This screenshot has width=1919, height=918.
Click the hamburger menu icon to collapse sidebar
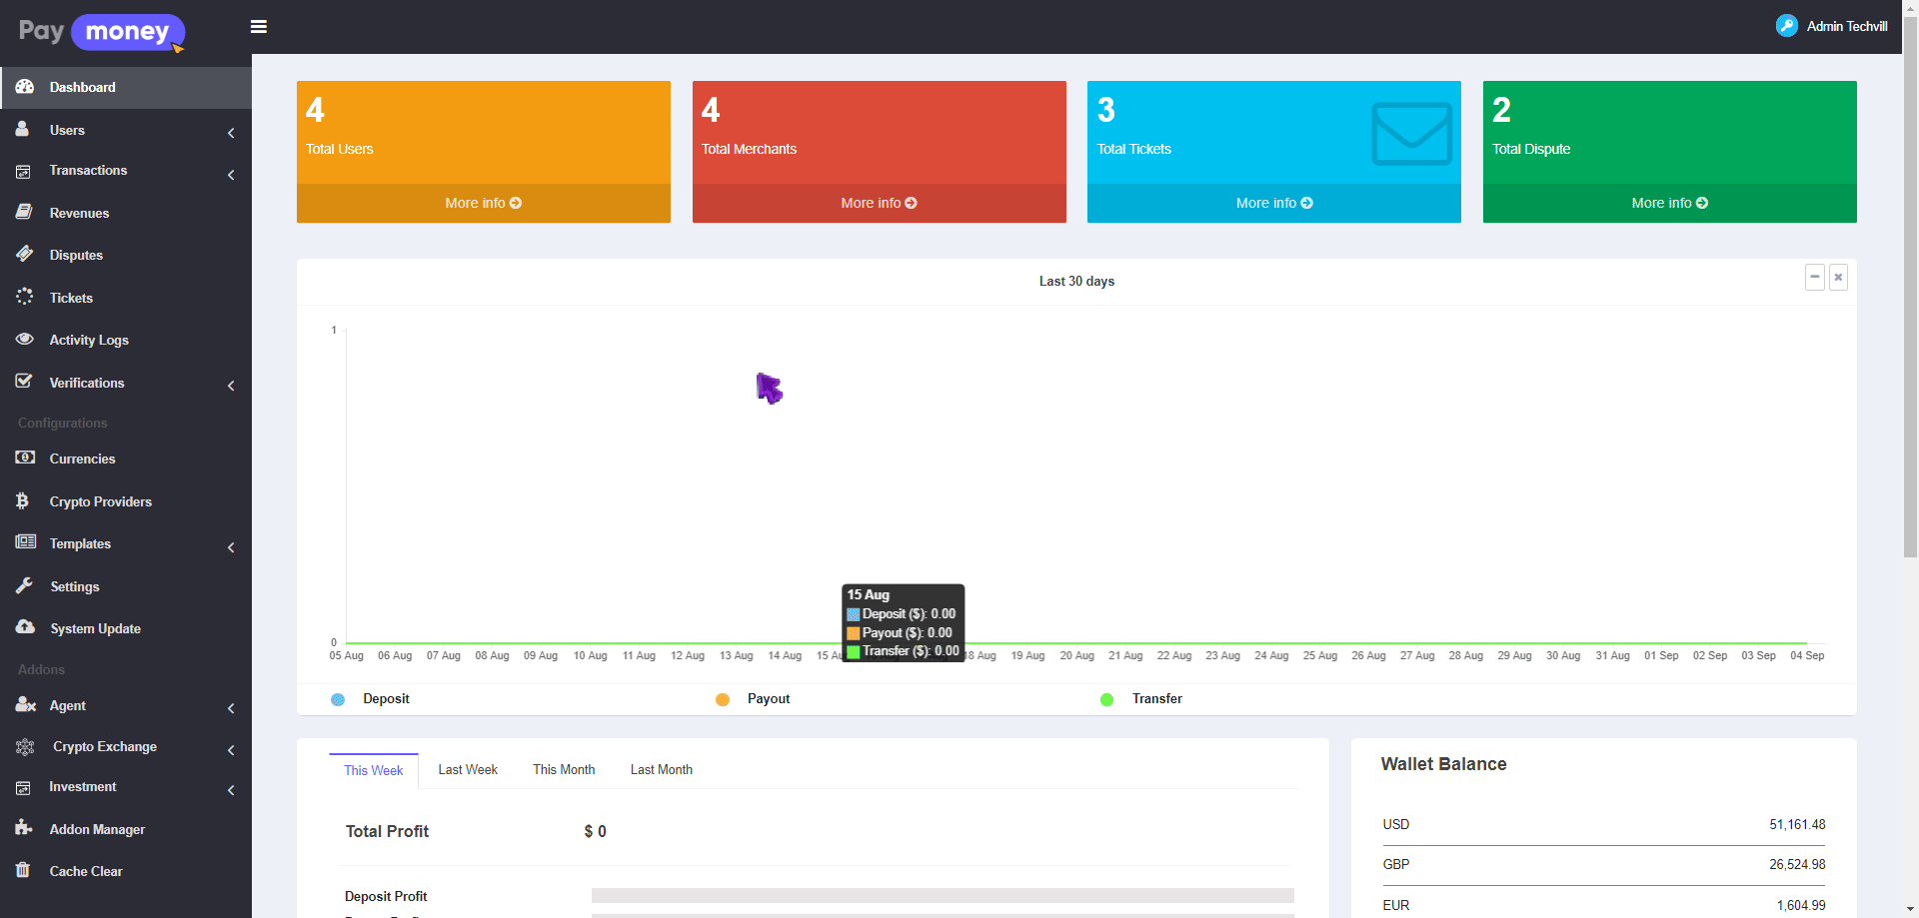[x=259, y=27]
